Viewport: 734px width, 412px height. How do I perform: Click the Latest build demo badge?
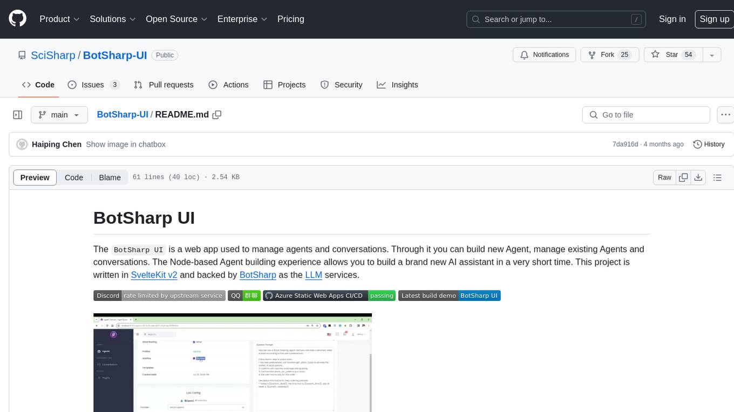(x=449, y=296)
